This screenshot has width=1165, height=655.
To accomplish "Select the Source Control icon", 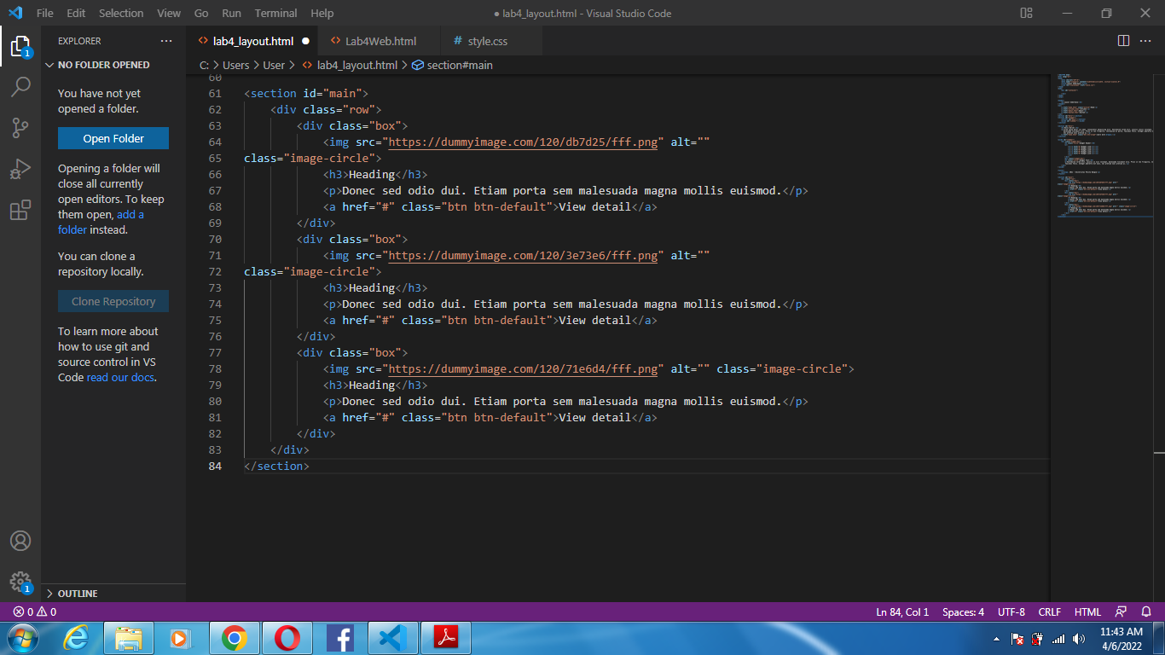I will point(21,127).
